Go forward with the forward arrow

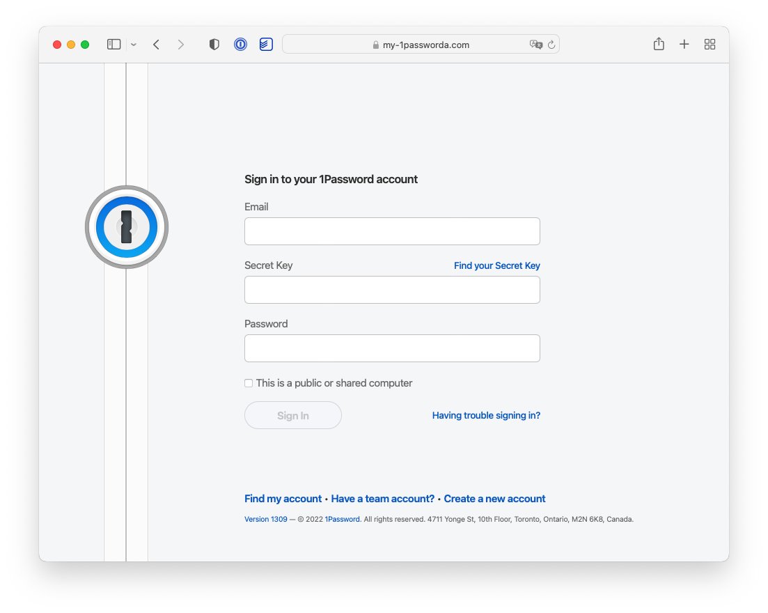point(181,45)
